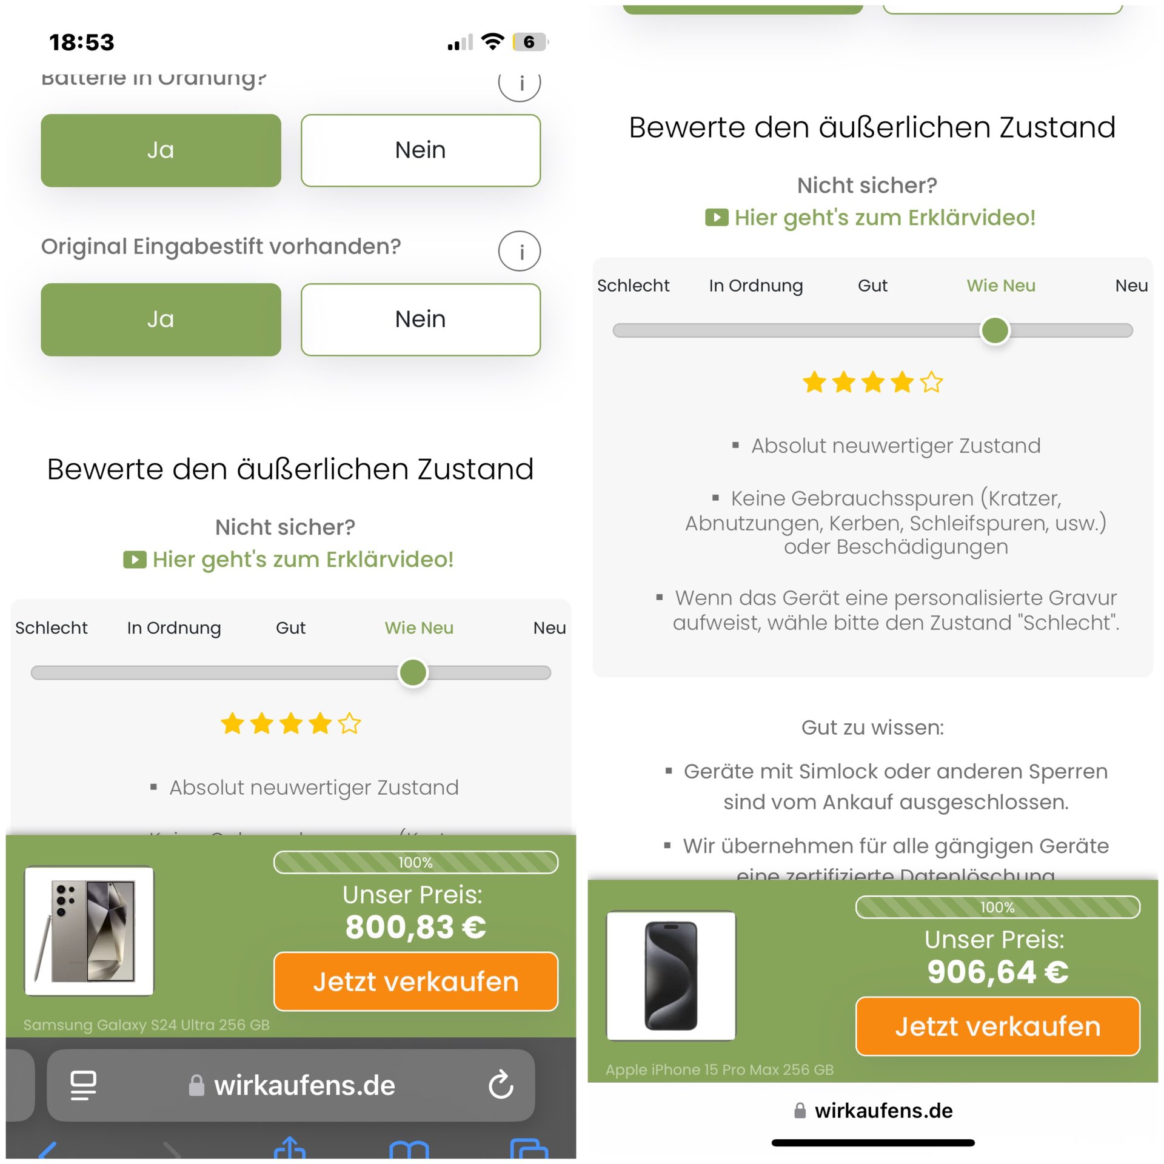Open the Safari reader view icon
Screen dimensions: 1164x1164
coord(83,1085)
